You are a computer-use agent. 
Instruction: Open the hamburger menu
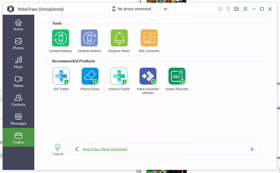[x=245, y=9]
